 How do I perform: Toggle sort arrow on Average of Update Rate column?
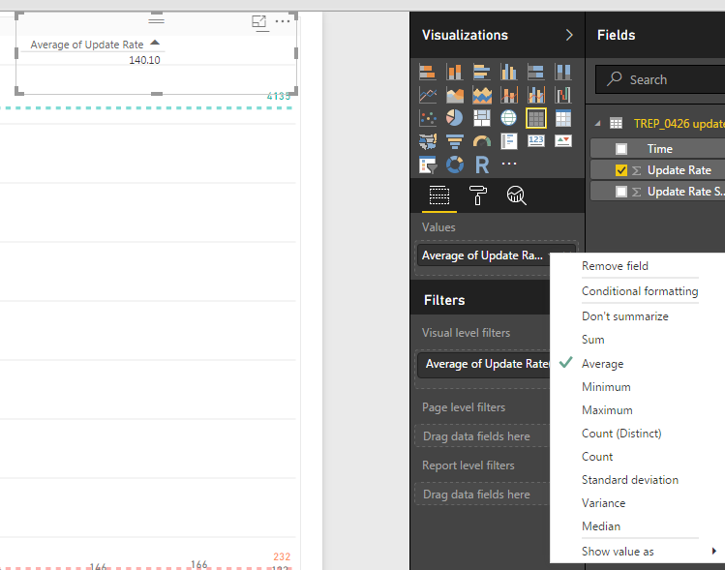155,43
